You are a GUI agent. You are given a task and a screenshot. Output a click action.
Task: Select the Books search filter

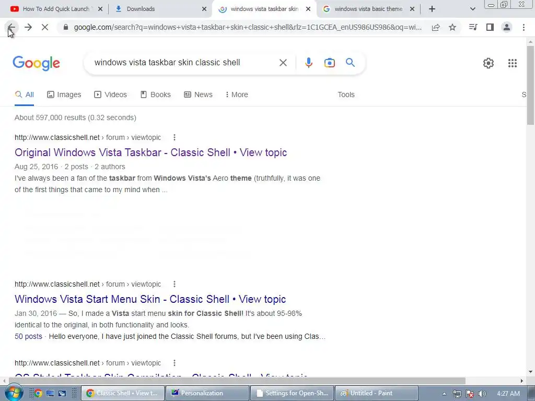[156, 95]
